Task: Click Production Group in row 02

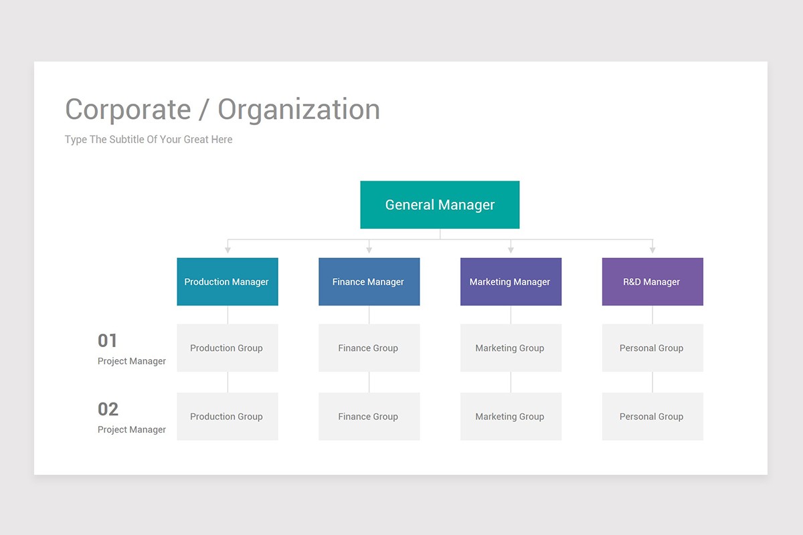Action: pyautogui.click(x=227, y=416)
